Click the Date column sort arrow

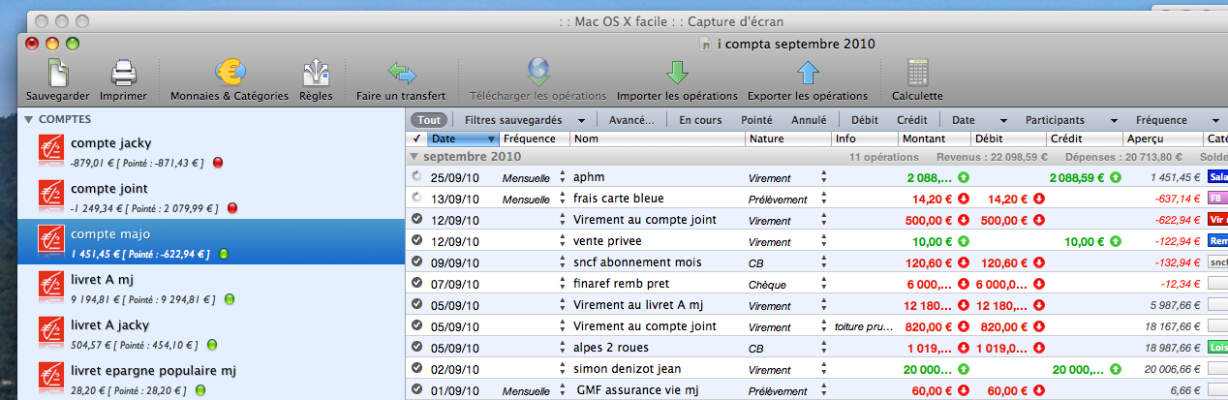pos(493,139)
